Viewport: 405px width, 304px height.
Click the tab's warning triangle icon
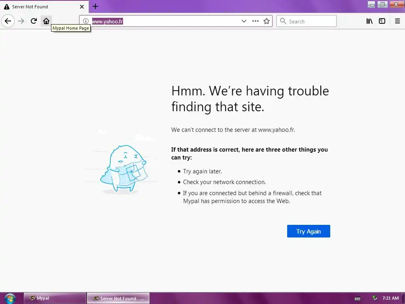[x=7, y=7]
